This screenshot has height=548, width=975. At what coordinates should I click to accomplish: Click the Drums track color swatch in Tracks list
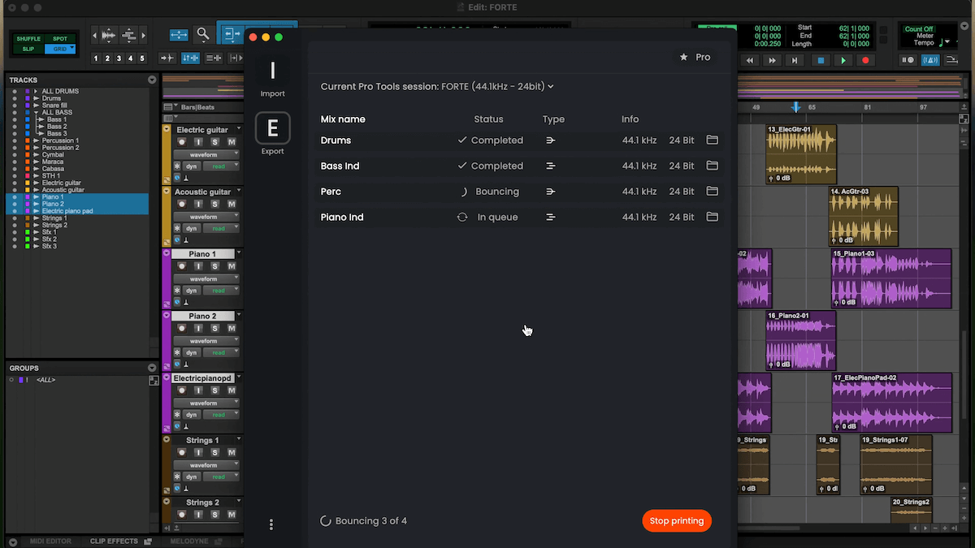[x=27, y=98]
